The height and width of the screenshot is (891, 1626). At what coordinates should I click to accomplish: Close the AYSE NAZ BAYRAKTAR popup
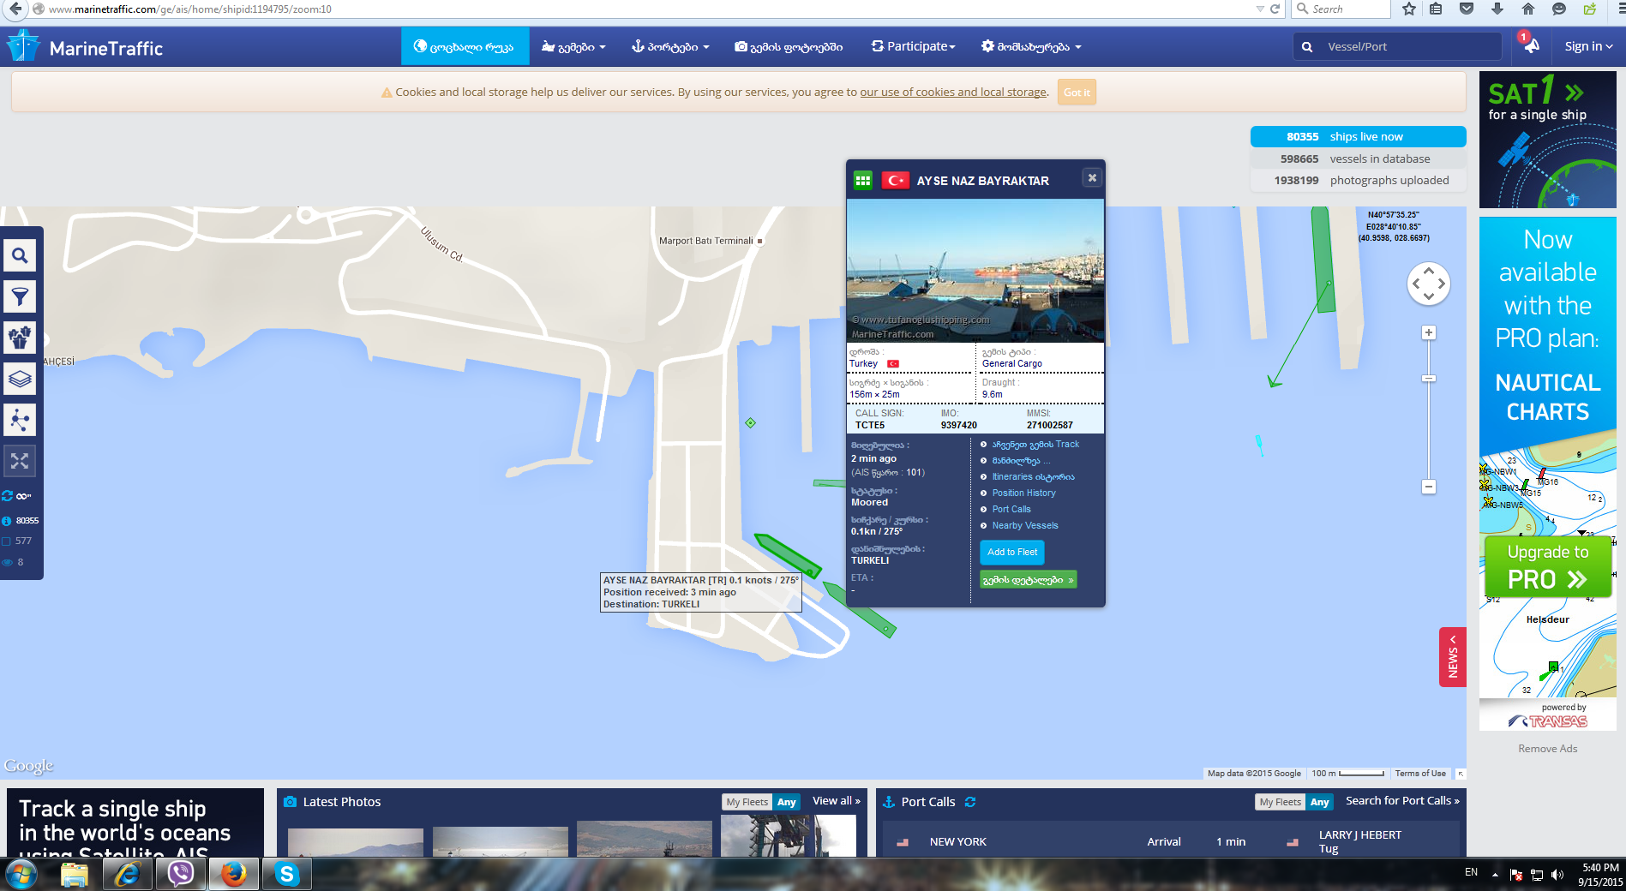pos(1092,178)
